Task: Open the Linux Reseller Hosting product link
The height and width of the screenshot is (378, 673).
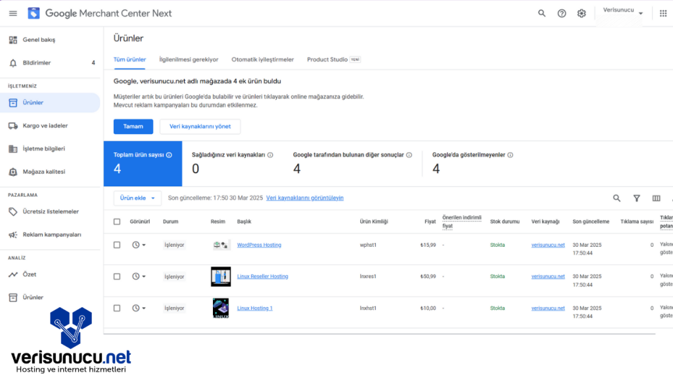Action: (262, 276)
